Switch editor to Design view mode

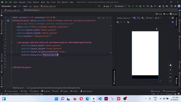click(173, 14)
